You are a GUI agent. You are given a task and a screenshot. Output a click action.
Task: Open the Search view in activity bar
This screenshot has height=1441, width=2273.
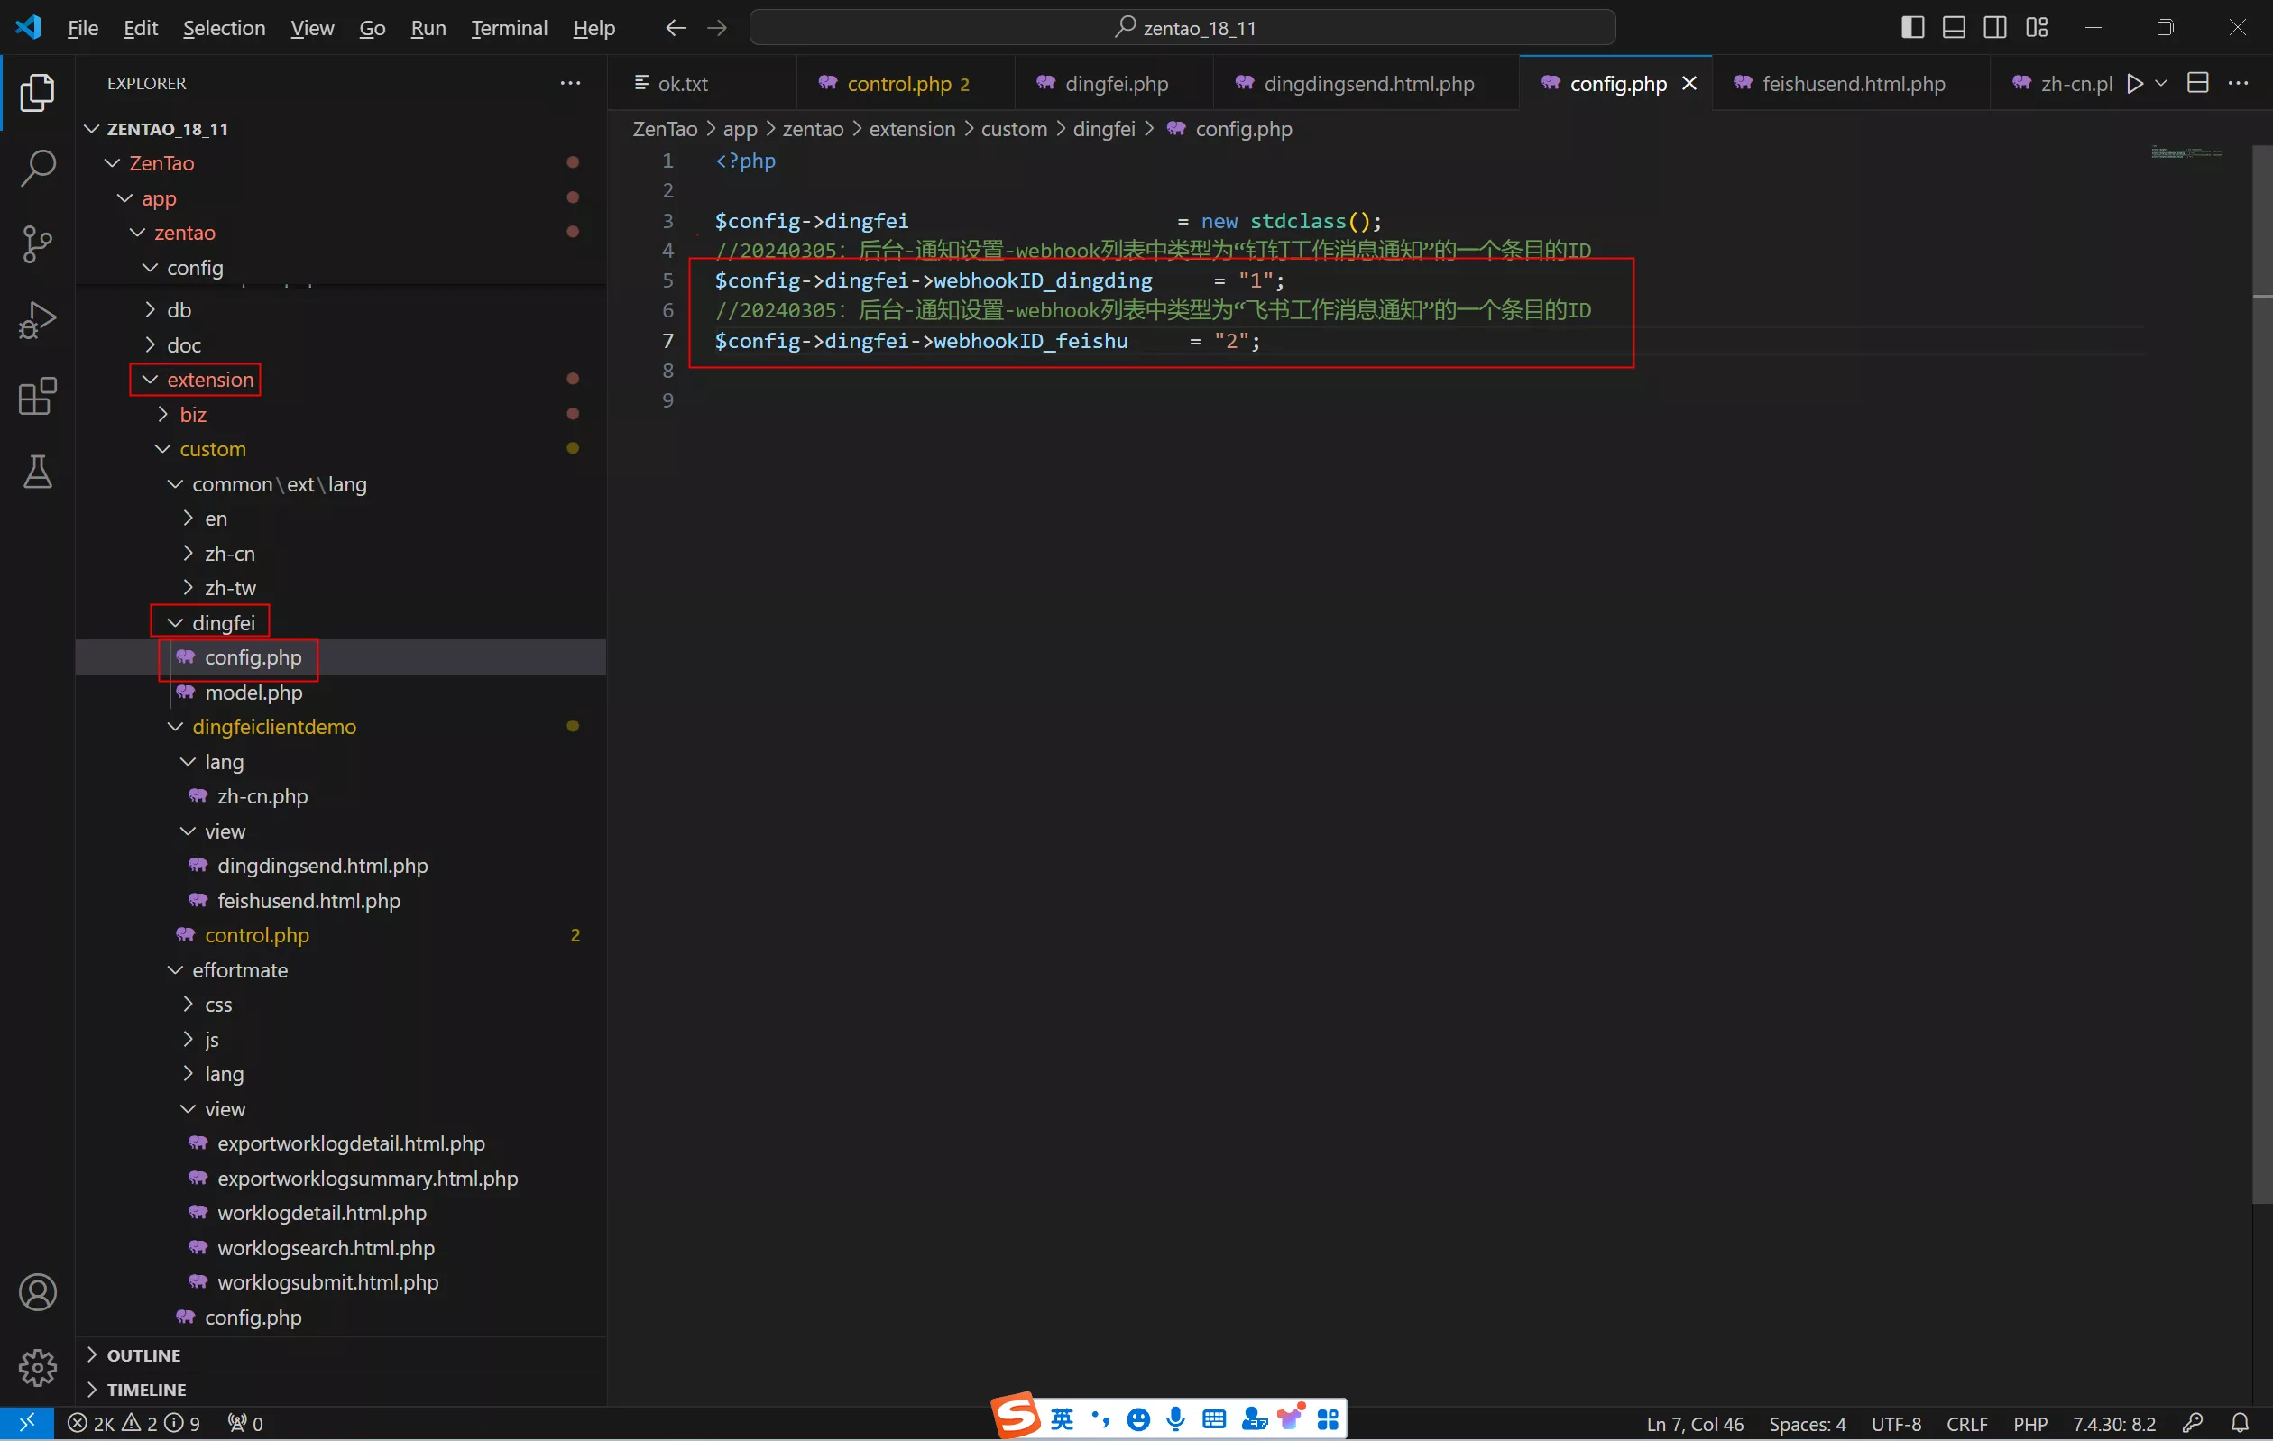pos(37,168)
